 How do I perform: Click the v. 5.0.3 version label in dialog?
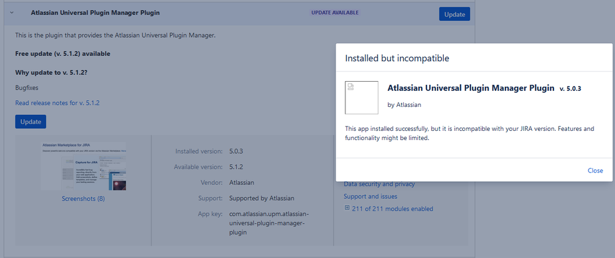coord(570,89)
